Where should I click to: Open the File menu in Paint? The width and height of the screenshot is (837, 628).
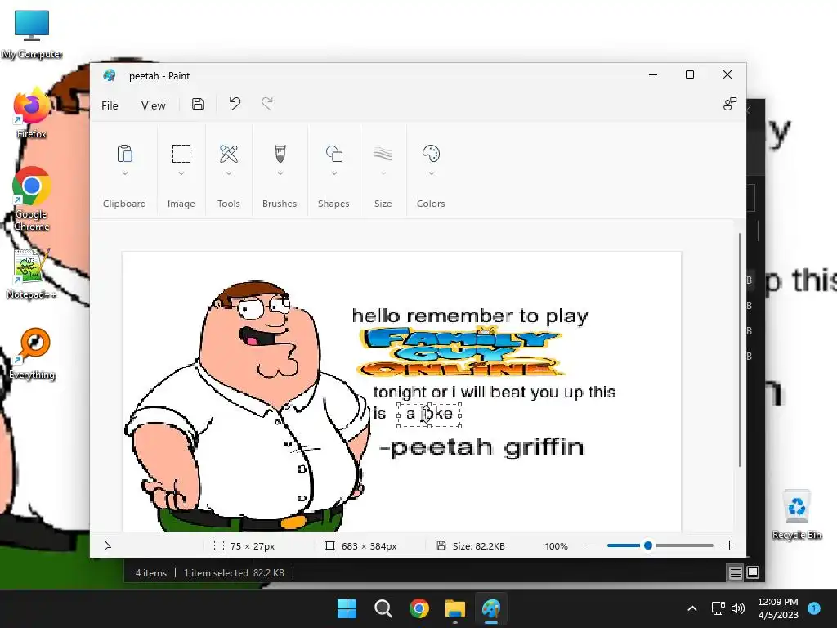coord(110,105)
